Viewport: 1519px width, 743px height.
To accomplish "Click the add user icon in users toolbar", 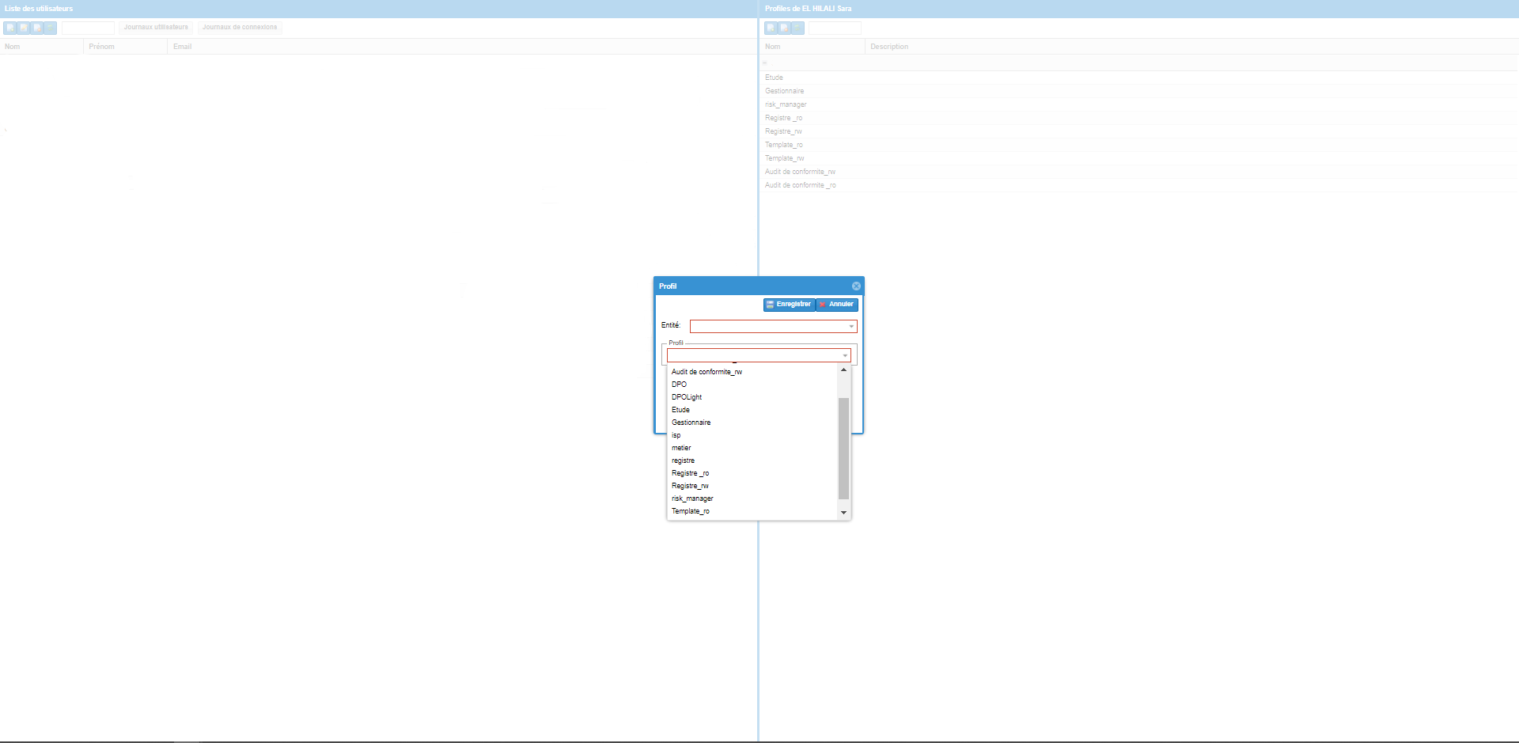I will [x=10, y=28].
